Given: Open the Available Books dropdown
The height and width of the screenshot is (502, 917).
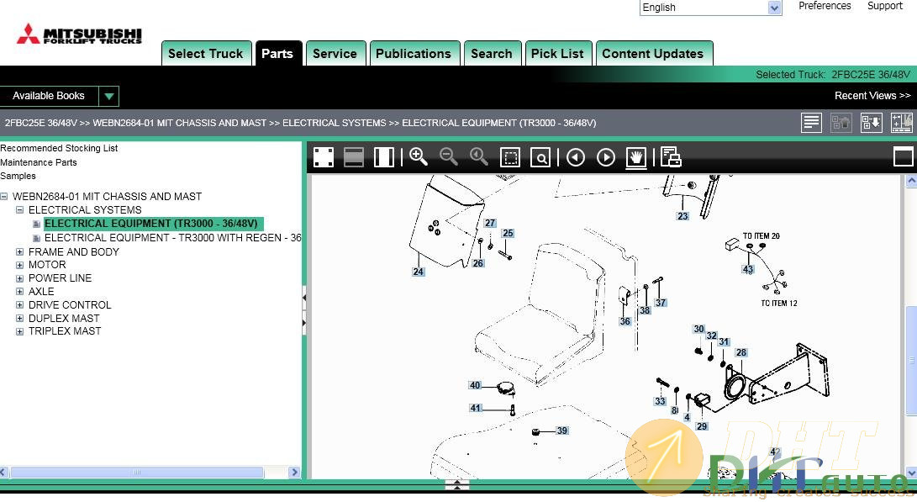Looking at the screenshot, I should click(x=109, y=97).
